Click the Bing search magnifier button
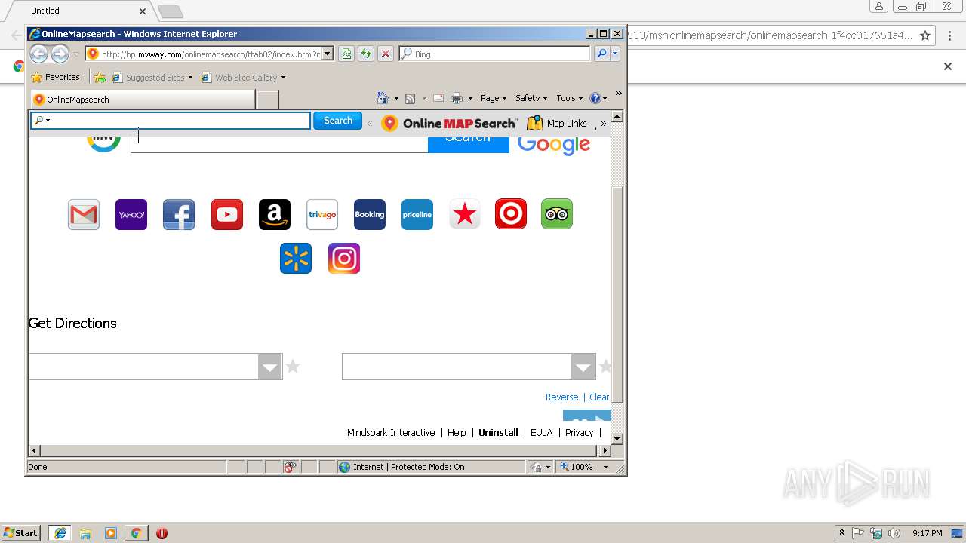This screenshot has width=966, height=543. 601,54
